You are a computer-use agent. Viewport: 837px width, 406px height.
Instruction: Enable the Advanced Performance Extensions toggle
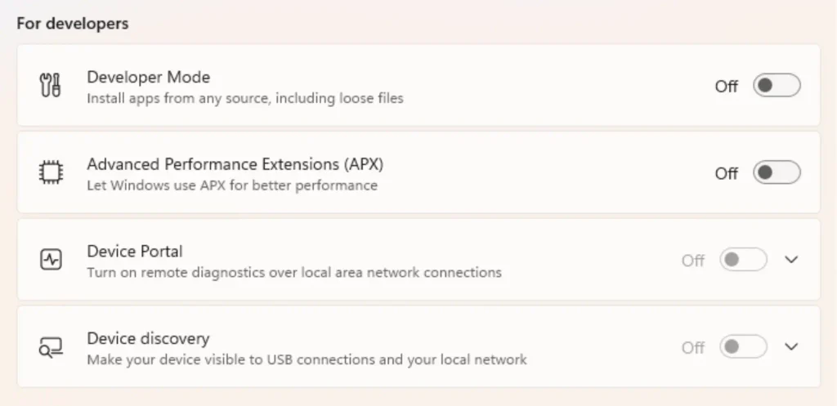click(x=777, y=172)
